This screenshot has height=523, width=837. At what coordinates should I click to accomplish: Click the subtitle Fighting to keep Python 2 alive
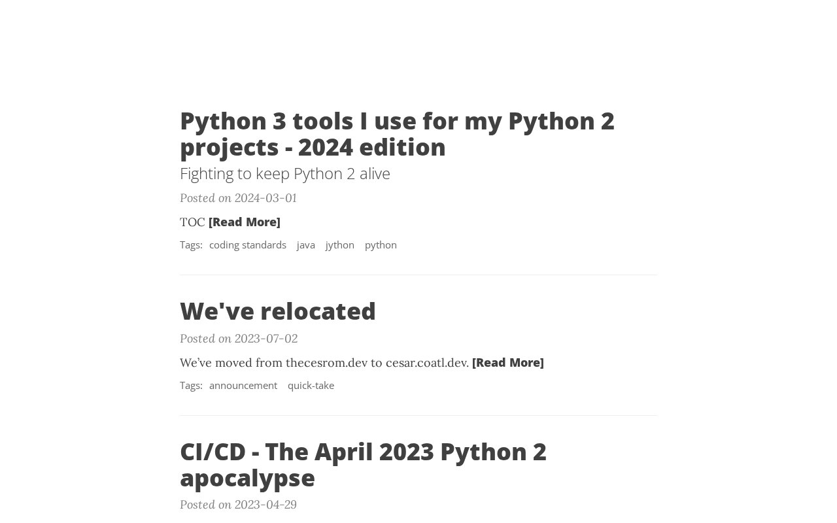[284, 173]
